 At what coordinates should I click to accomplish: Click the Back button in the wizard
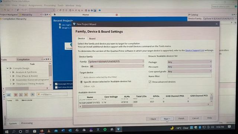(152, 119)
